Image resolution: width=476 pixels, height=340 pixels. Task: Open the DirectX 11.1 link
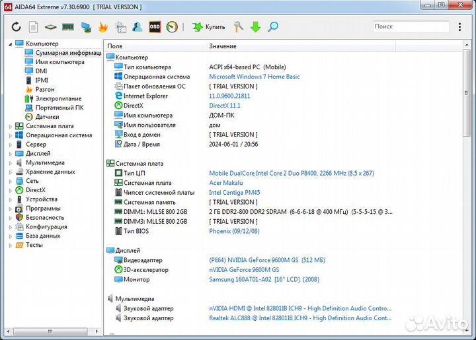225,106
